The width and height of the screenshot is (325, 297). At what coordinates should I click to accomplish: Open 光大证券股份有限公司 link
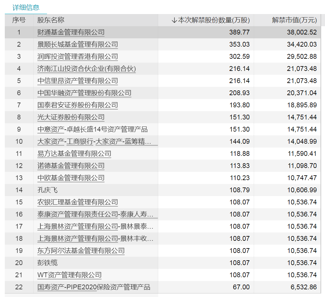(x=71, y=117)
